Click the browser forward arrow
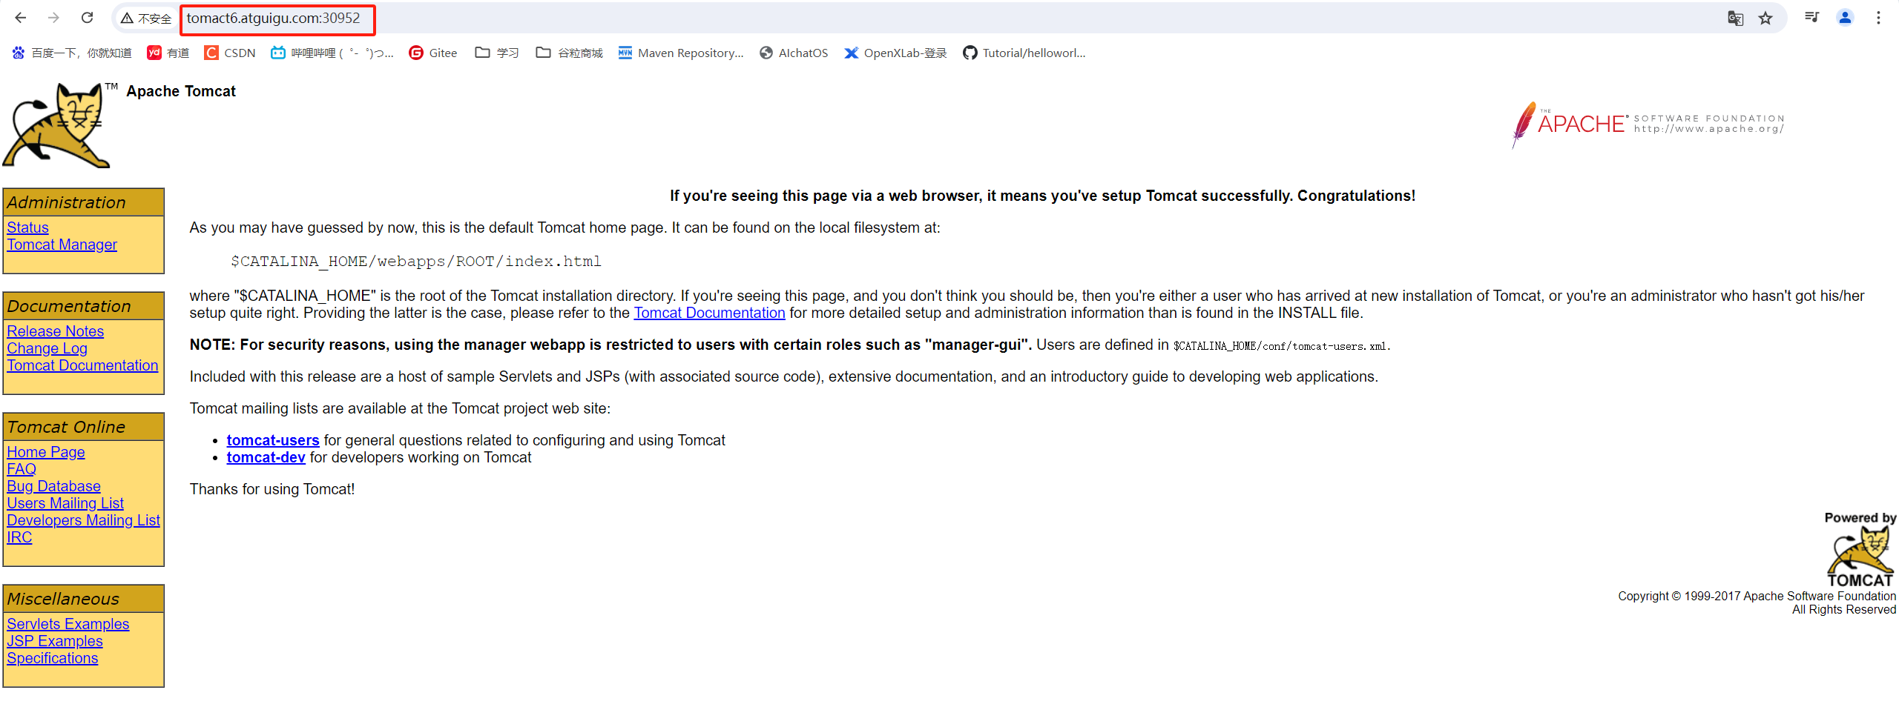The height and width of the screenshot is (704, 1899). point(53,18)
